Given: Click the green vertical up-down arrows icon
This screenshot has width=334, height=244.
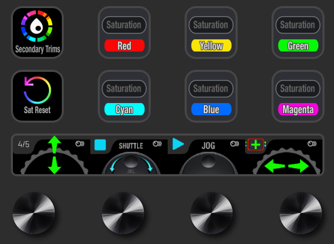Looking at the screenshot, I should point(54,155).
